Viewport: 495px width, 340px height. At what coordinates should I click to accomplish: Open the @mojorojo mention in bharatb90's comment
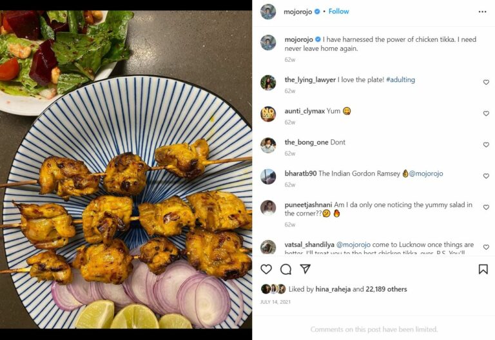point(426,174)
